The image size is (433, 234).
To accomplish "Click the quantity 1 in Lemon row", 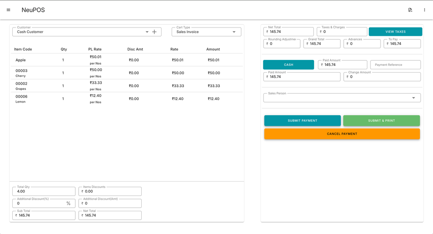I will [63, 99].
